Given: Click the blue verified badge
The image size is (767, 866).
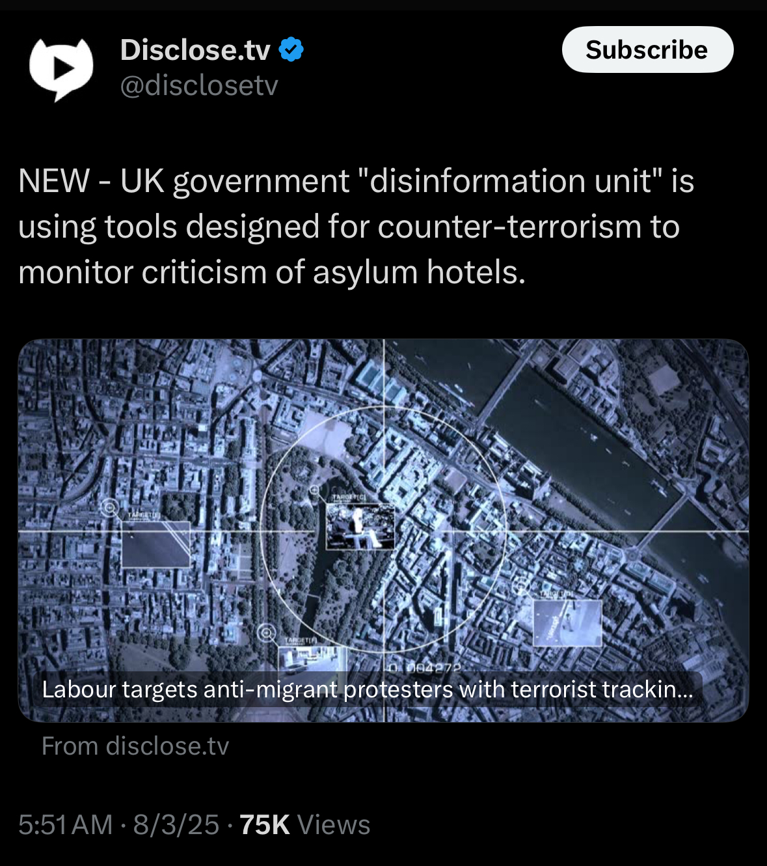Looking at the screenshot, I should pos(291,49).
